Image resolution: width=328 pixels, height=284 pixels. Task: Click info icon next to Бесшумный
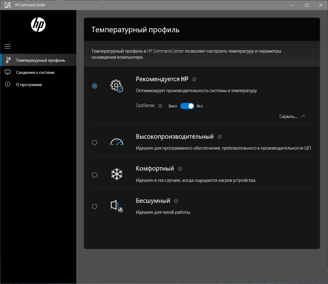point(176,201)
